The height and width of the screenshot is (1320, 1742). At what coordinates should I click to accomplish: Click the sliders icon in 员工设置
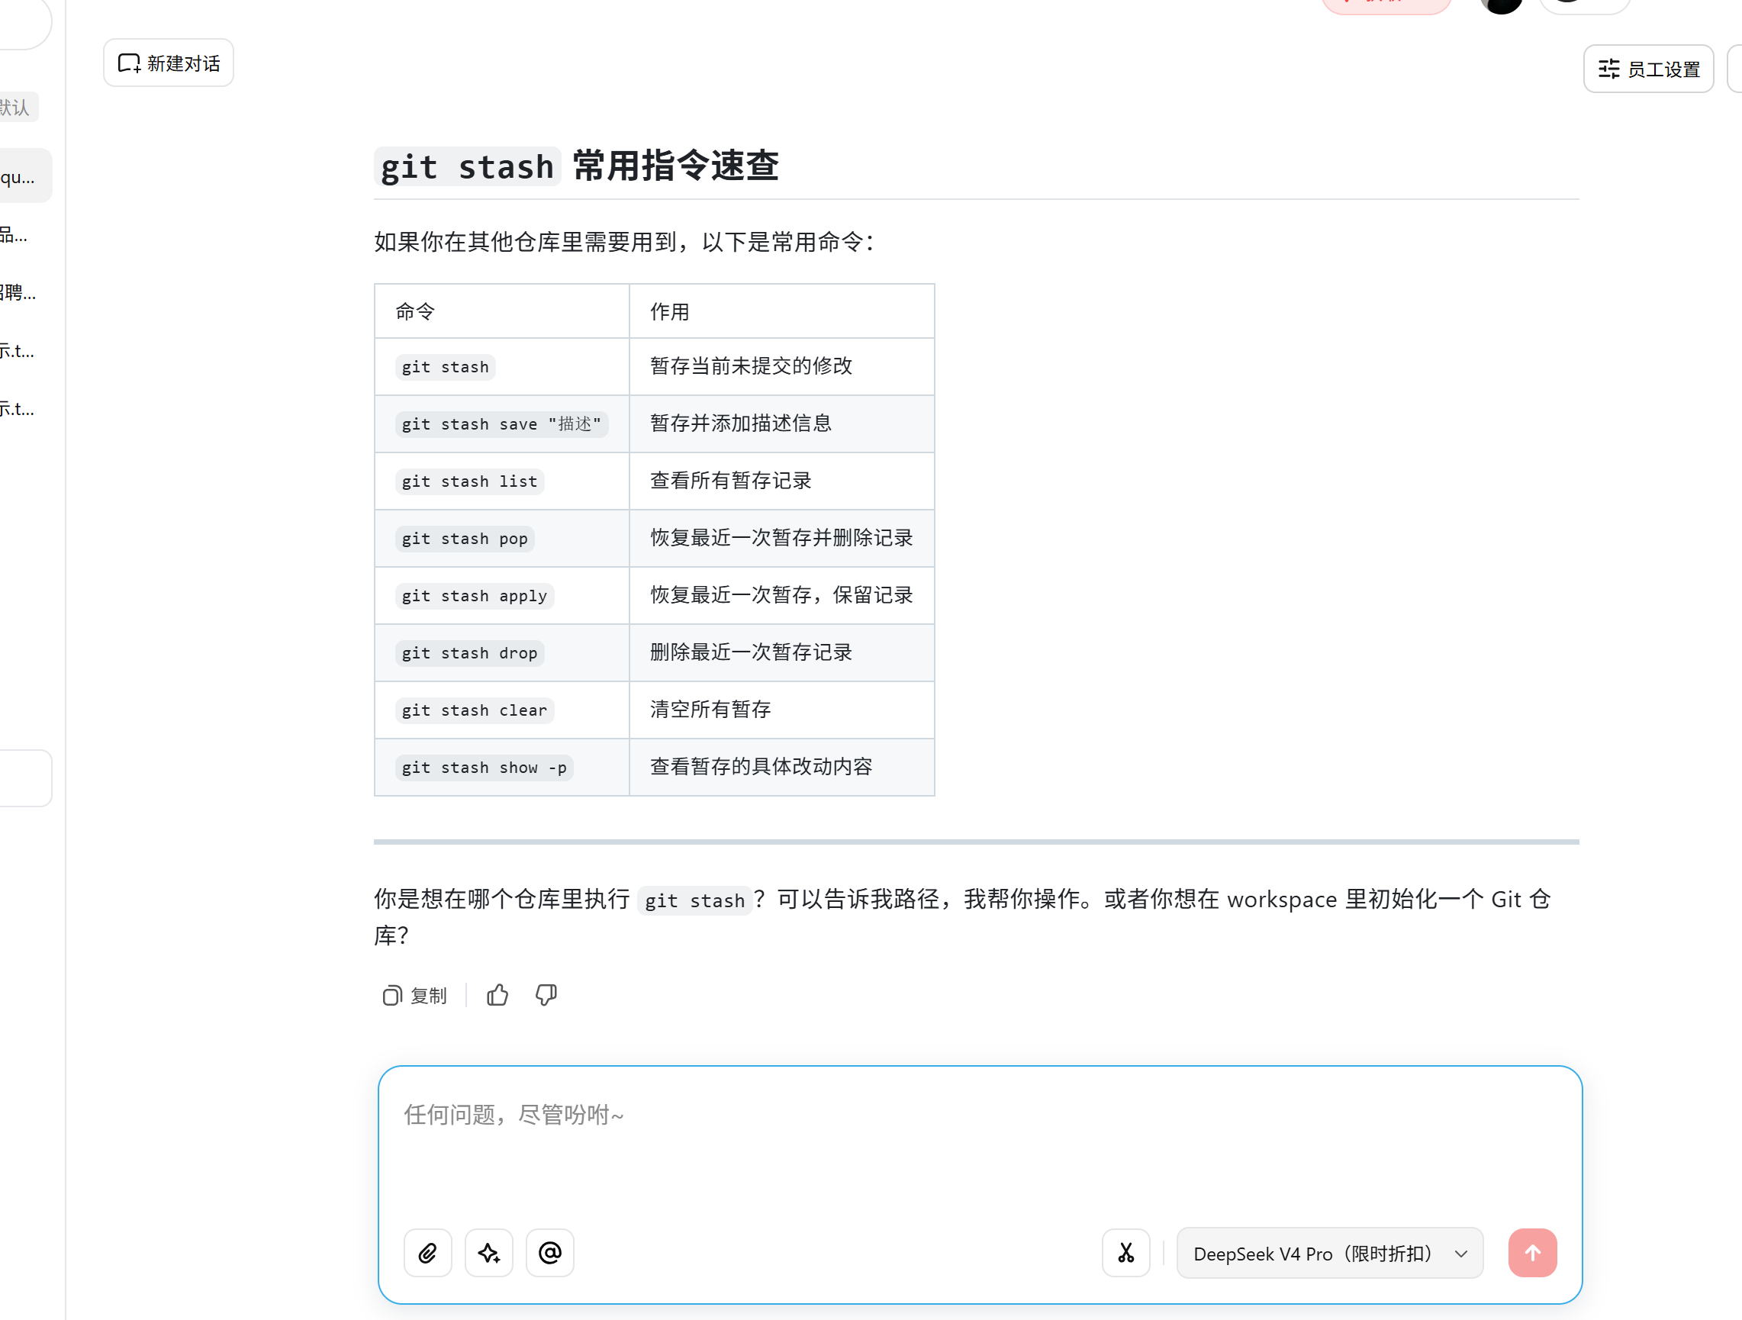pyautogui.click(x=1609, y=69)
